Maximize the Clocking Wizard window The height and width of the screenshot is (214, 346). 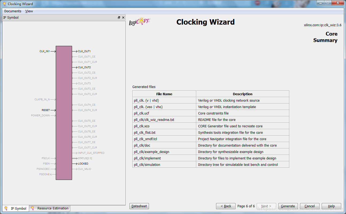(x=328, y=2)
